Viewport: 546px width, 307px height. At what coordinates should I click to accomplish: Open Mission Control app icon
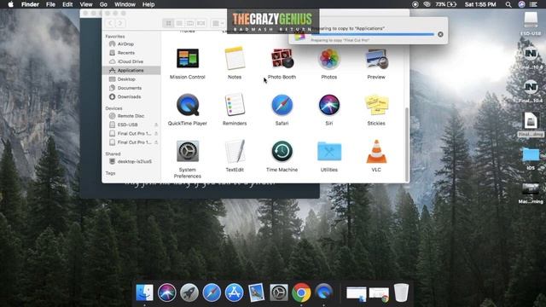(188, 58)
